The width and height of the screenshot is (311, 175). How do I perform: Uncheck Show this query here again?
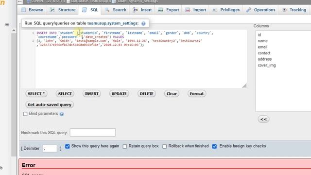point(68,146)
